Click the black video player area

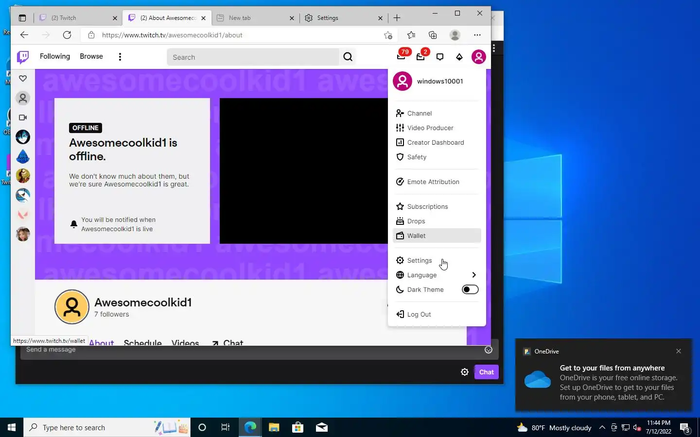click(304, 171)
